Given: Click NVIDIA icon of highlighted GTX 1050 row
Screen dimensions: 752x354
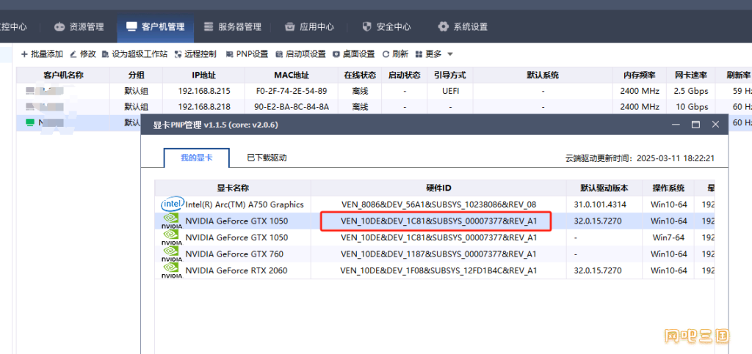Looking at the screenshot, I should (x=172, y=221).
